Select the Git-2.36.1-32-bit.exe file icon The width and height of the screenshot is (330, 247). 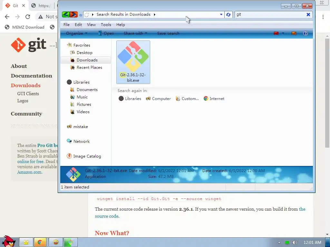pos(133,62)
